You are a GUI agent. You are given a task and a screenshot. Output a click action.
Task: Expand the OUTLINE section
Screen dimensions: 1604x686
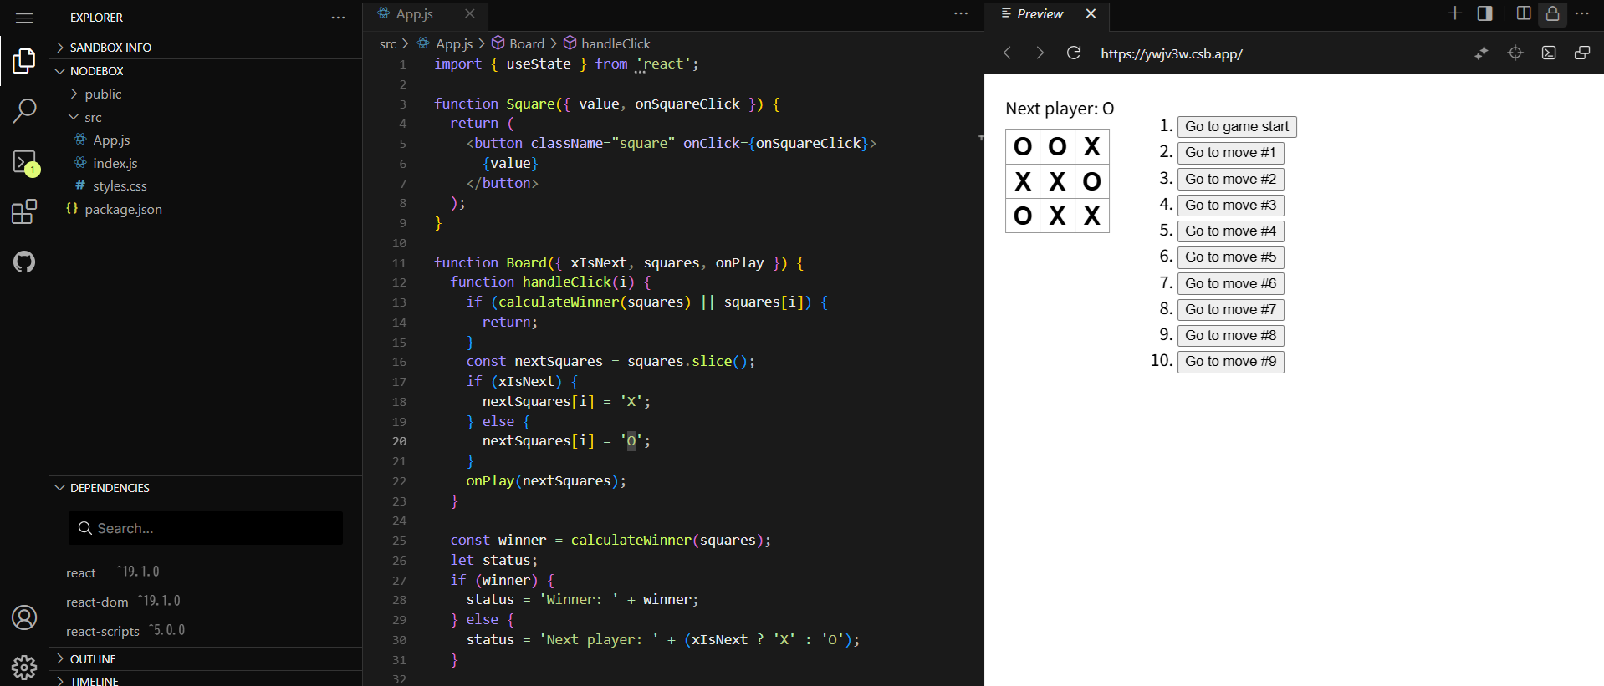pos(206,659)
